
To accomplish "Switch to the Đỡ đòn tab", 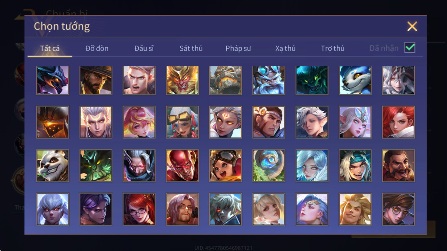I will point(97,48).
